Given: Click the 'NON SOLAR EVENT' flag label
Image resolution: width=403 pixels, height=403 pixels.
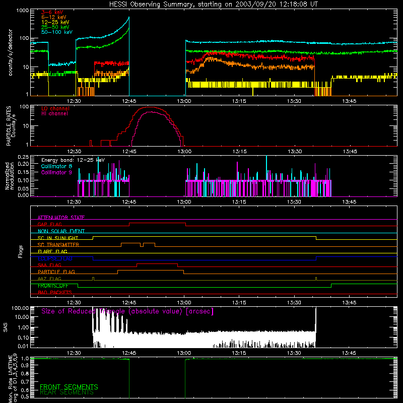Looking at the screenshot, I should [x=61, y=231].
